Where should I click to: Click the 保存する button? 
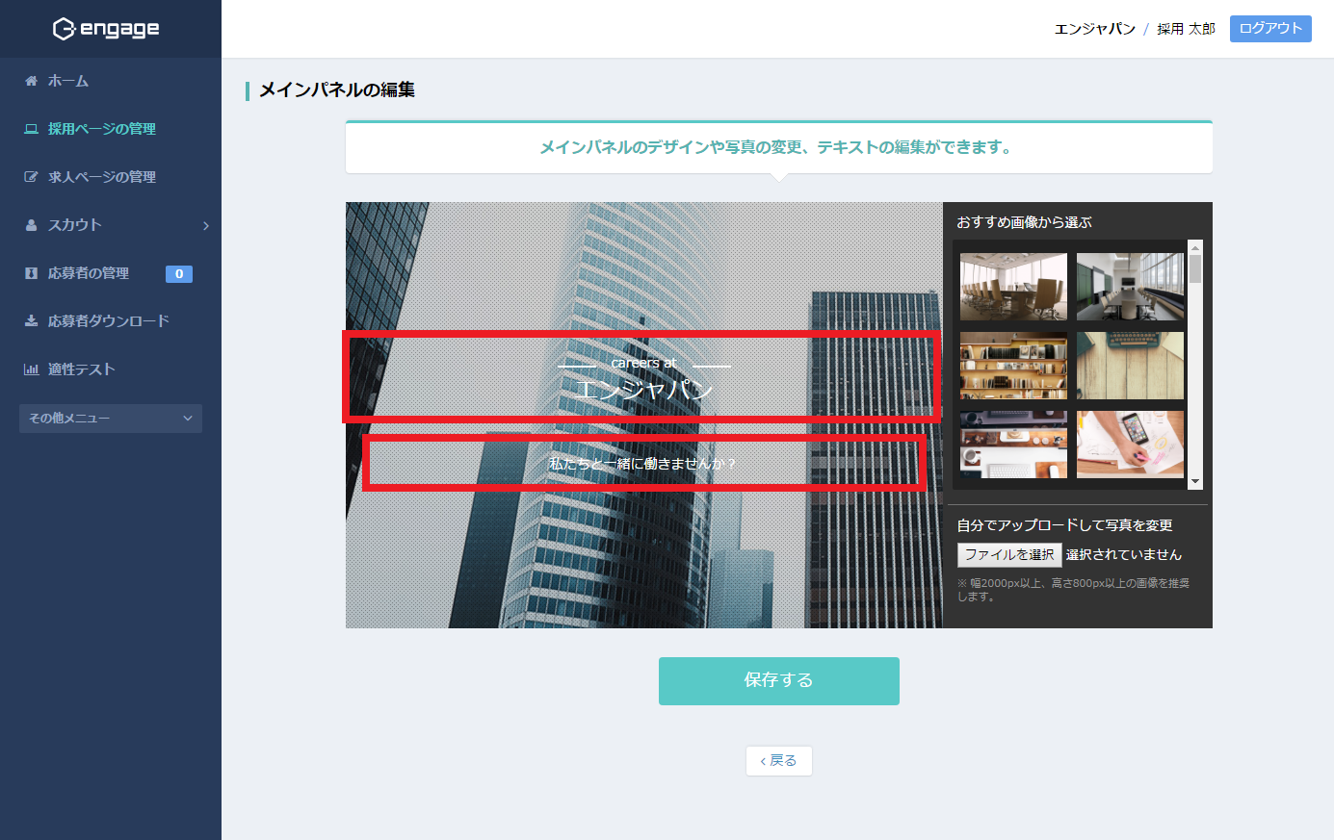coord(779,681)
